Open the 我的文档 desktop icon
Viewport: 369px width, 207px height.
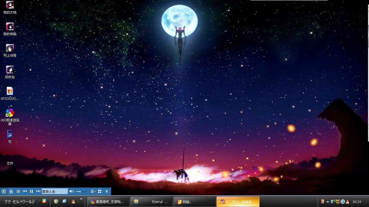point(10,8)
